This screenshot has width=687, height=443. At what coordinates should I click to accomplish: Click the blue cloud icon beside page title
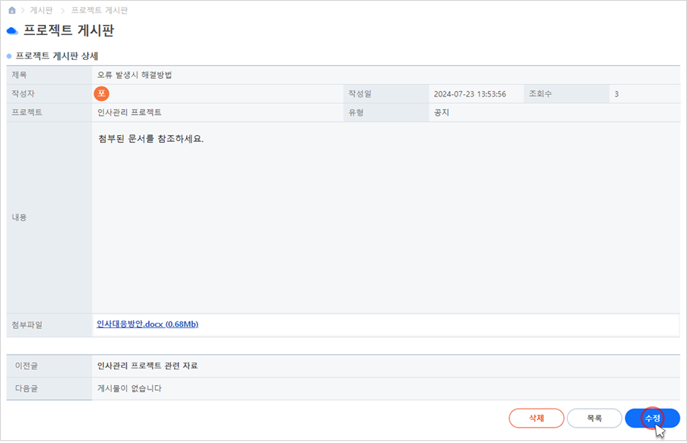point(12,31)
